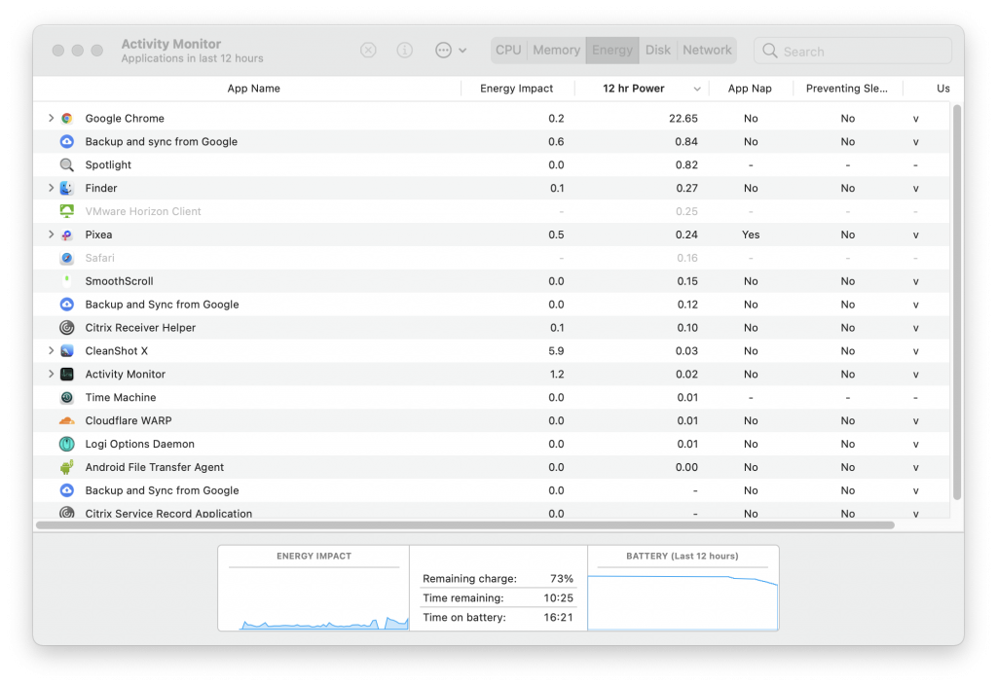Click the Android File Transfer Agent icon
This screenshot has height=686, width=997.
(x=67, y=467)
